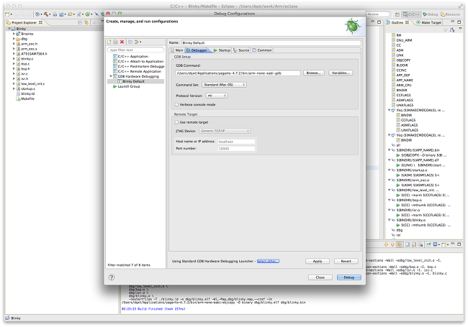Switch to Debug perspective in Eclipse window
This screenshot has height=327, width=468.
coord(430,14)
